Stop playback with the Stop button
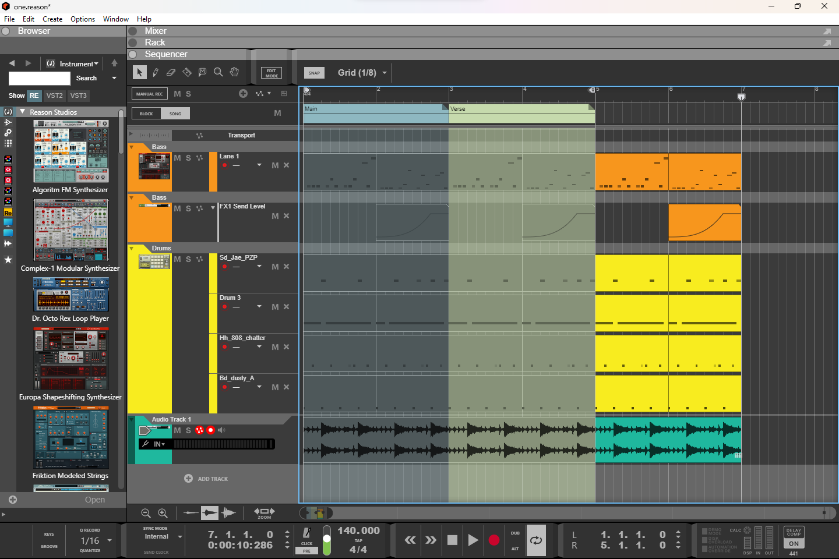Image resolution: width=839 pixels, height=559 pixels. [x=452, y=540]
